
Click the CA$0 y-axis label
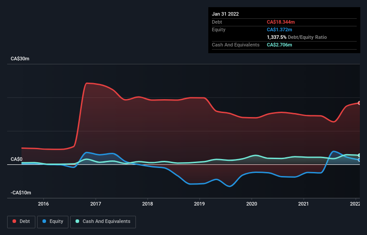point(17,159)
